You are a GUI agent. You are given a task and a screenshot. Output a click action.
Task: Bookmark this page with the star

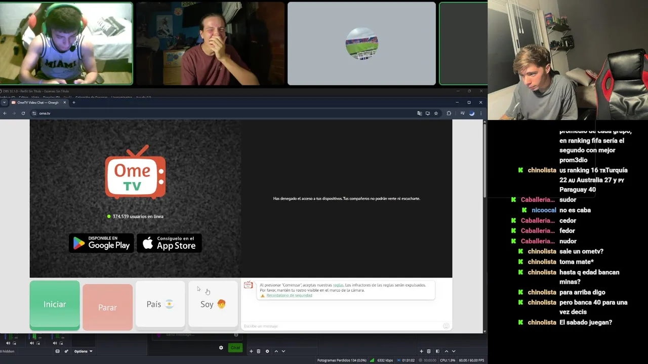pyautogui.click(x=436, y=113)
